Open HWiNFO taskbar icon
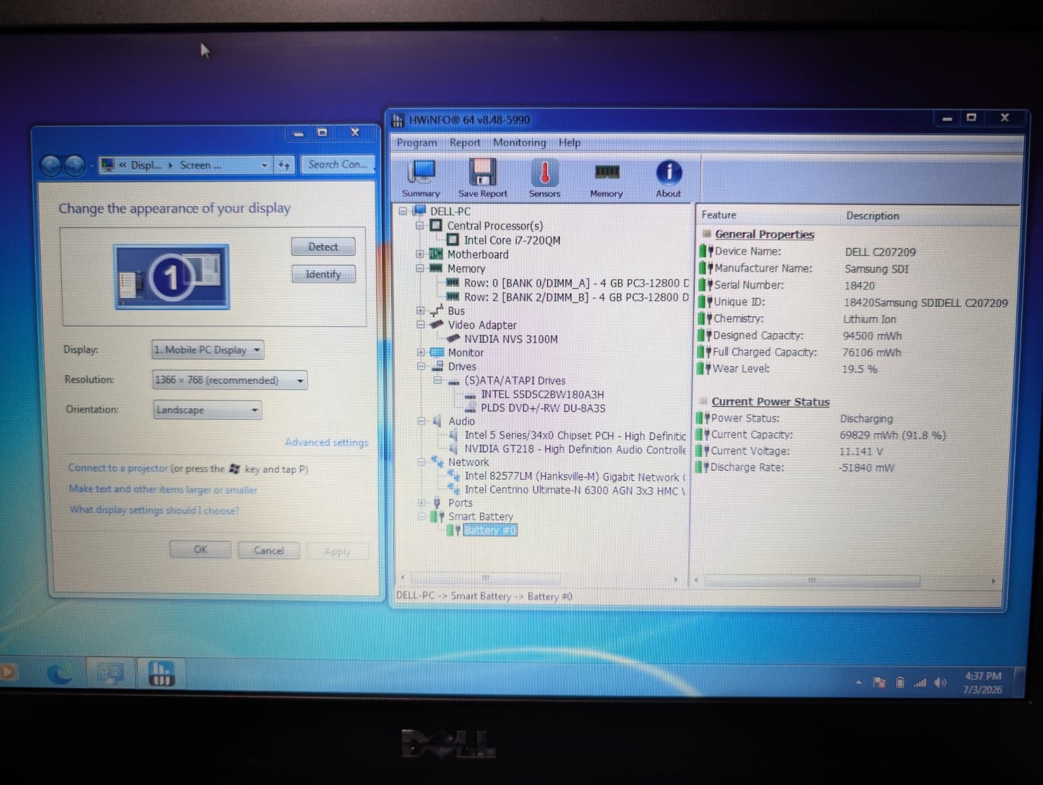 160,674
